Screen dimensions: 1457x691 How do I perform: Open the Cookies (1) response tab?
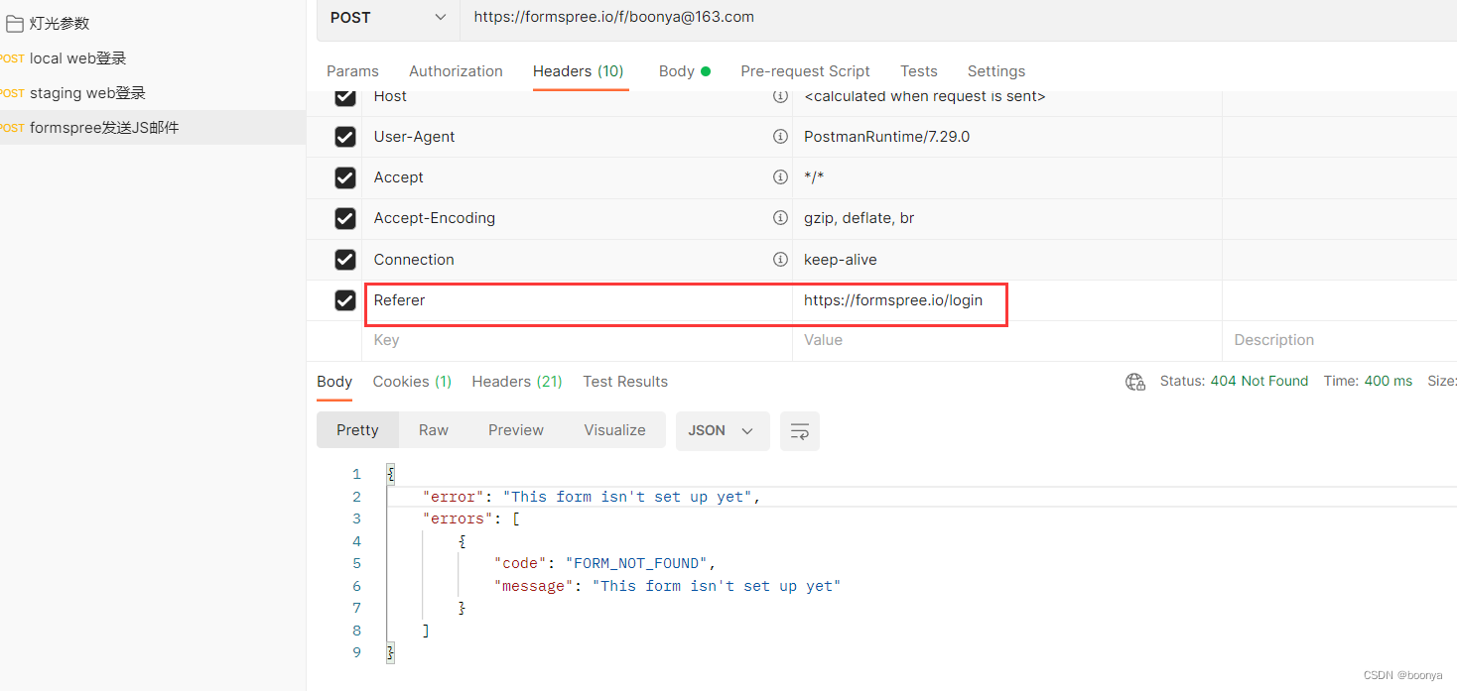(412, 382)
